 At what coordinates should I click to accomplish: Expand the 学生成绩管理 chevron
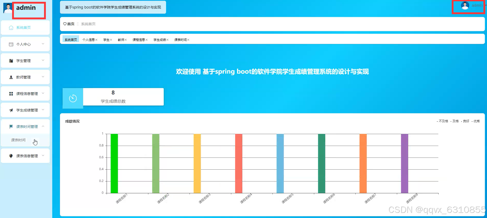pos(43,110)
